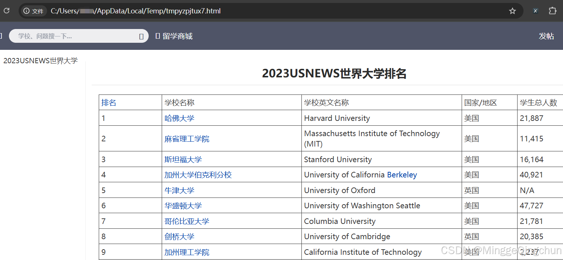Open the 哥伦比亚大学 link
This screenshot has width=563, height=260.
(x=187, y=221)
